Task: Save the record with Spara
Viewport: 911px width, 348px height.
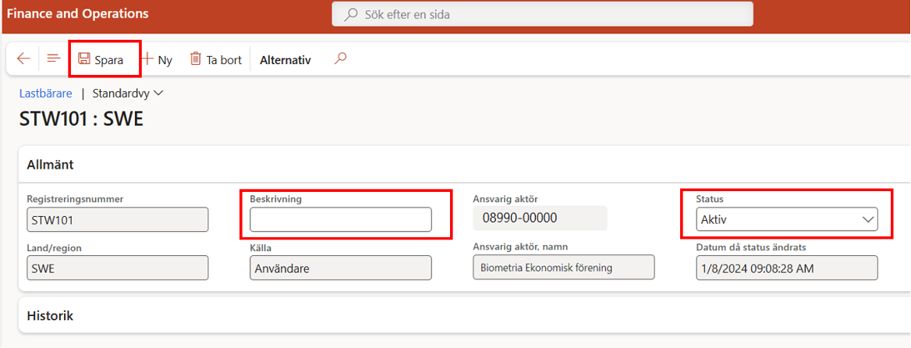Action: pyautogui.click(x=101, y=59)
